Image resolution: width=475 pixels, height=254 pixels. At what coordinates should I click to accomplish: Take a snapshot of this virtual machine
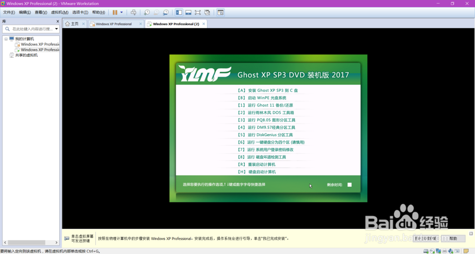click(x=147, y=12)
